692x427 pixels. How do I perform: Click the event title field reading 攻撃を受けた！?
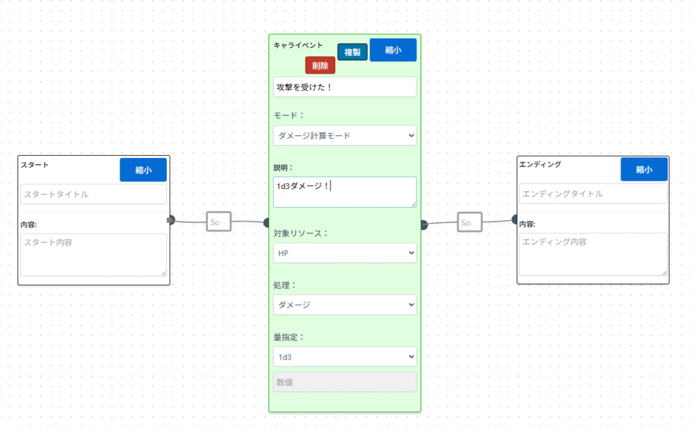(x=345, y=87)
